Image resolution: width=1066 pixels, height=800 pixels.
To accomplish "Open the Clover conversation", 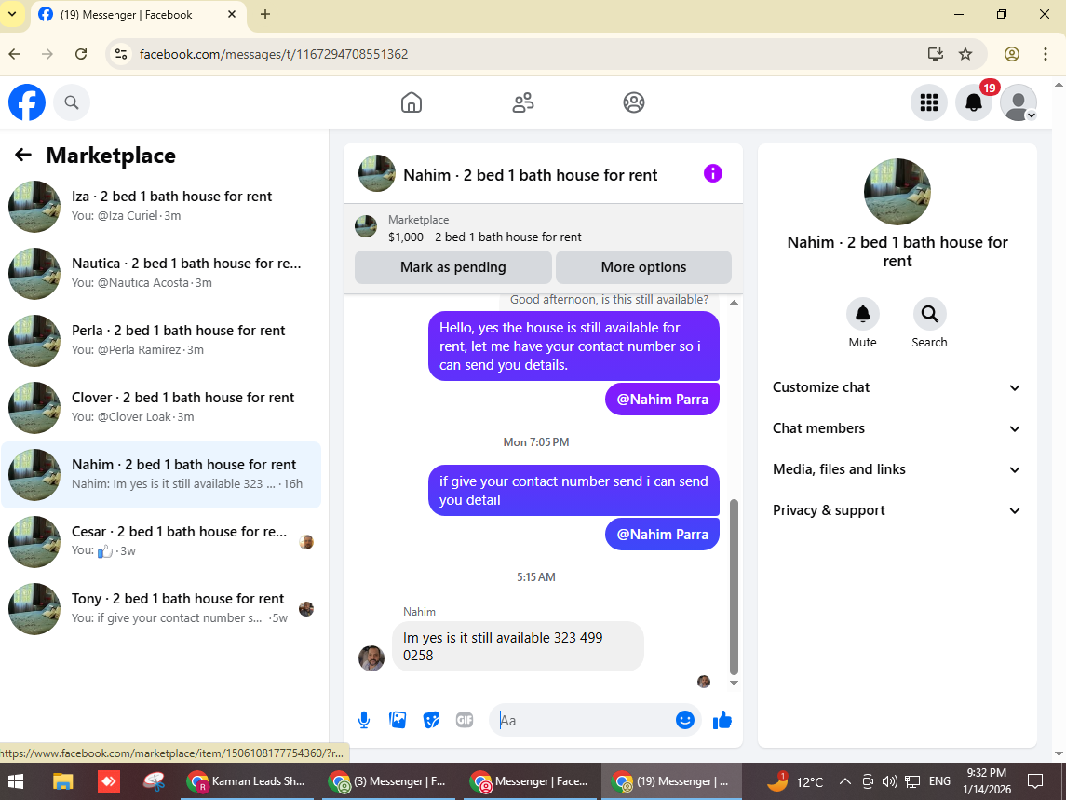I will [x=161, y=408].
